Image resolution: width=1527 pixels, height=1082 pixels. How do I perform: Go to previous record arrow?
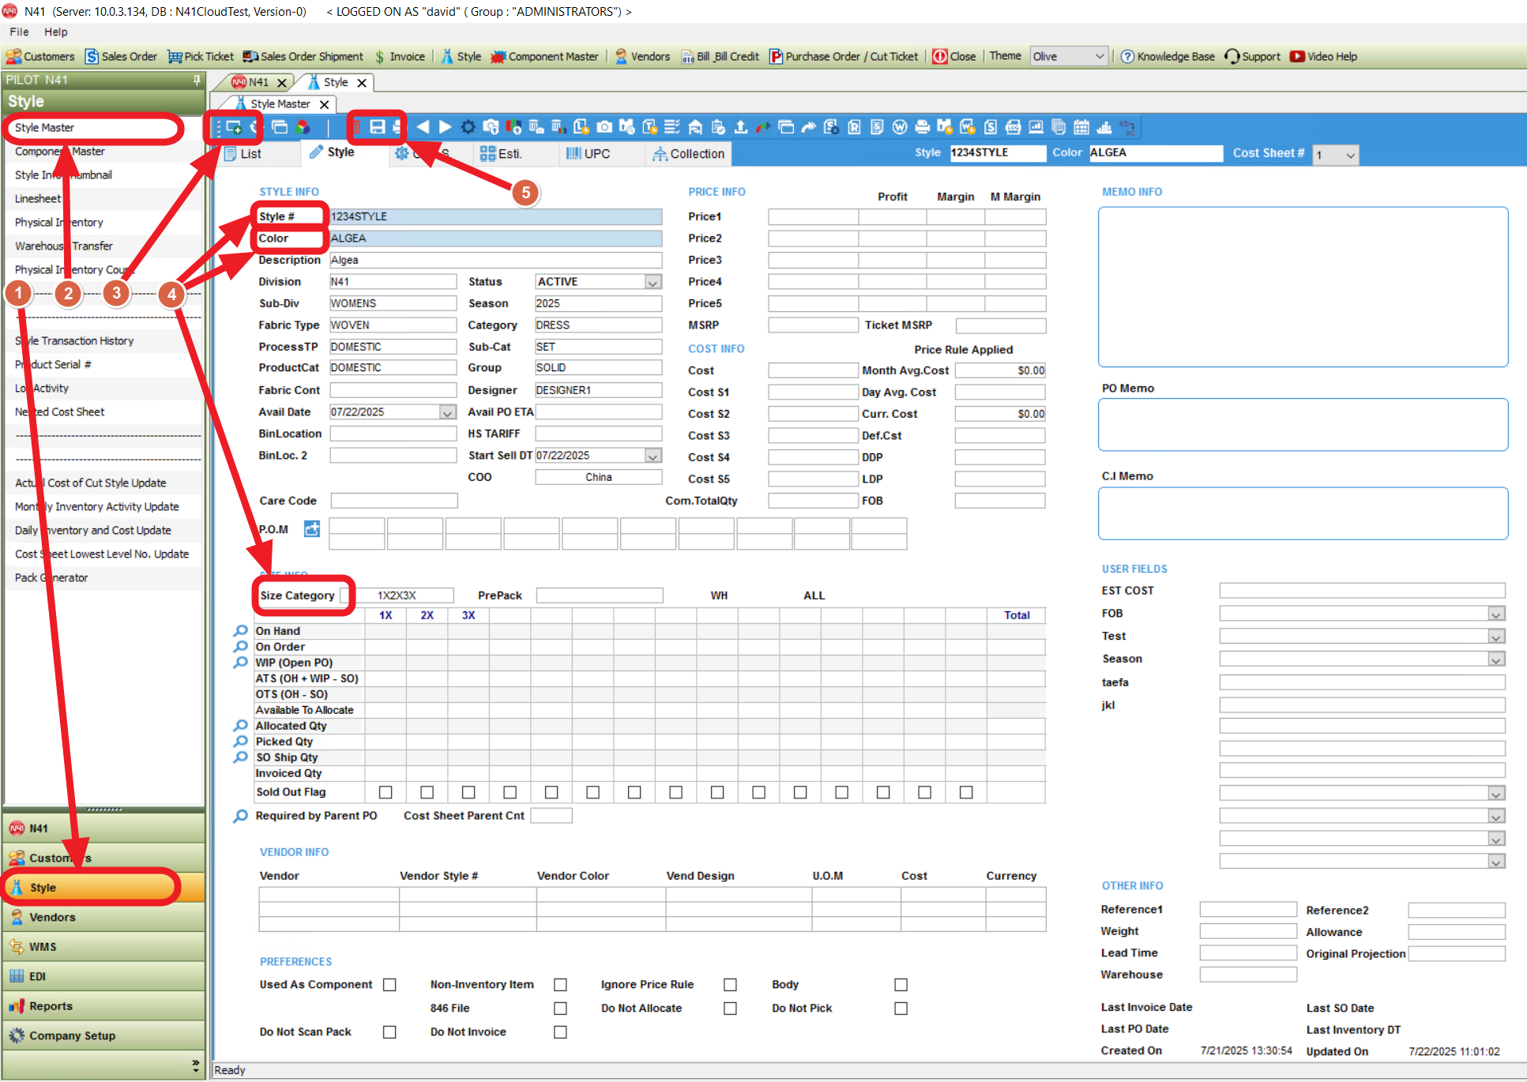[423, 127]
